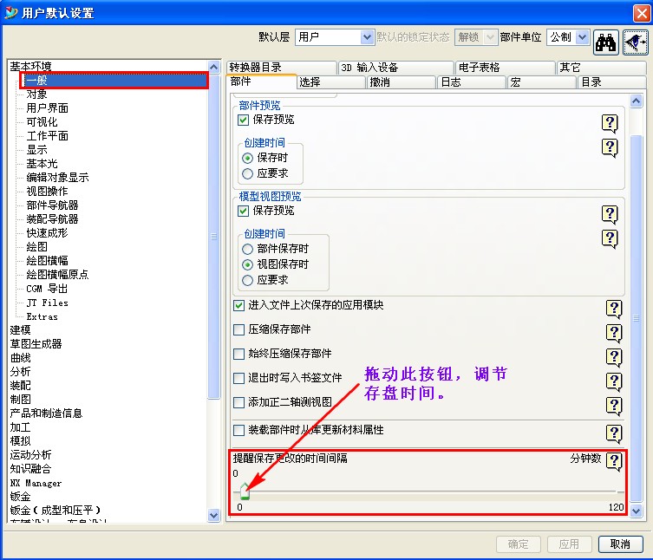
Task: Enable 退出时写入书签文件 checkbox
Action: (239, 378)
